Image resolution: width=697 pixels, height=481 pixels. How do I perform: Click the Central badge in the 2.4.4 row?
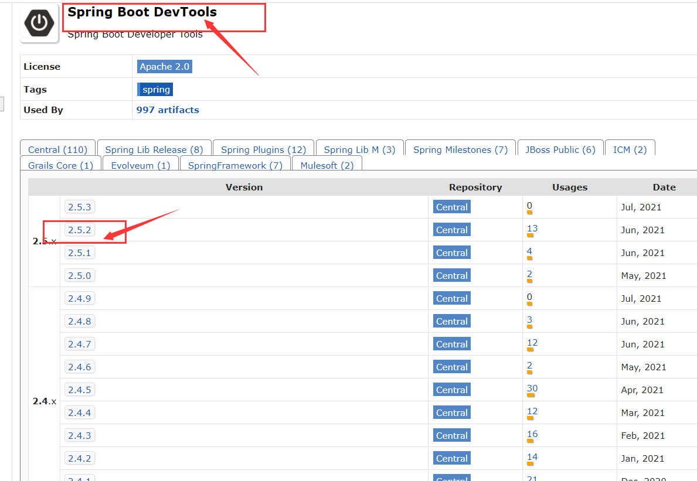(x=451, y=412)
